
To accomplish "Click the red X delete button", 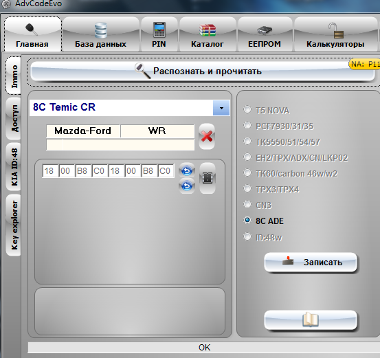I will 207,137.
